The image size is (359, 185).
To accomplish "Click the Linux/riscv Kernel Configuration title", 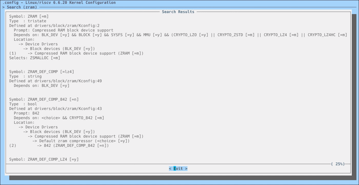I will [59, 3].
